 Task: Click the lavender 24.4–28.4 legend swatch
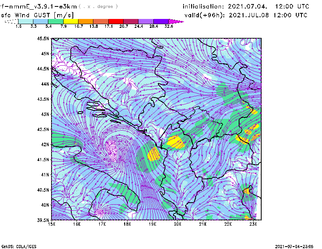tap(146, 21)
